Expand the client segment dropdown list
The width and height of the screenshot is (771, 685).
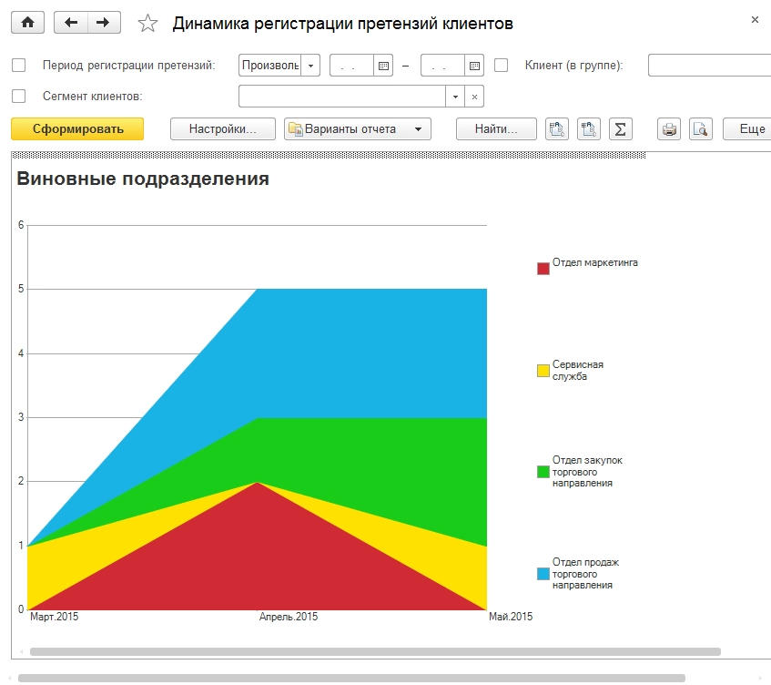click(455, 97)
